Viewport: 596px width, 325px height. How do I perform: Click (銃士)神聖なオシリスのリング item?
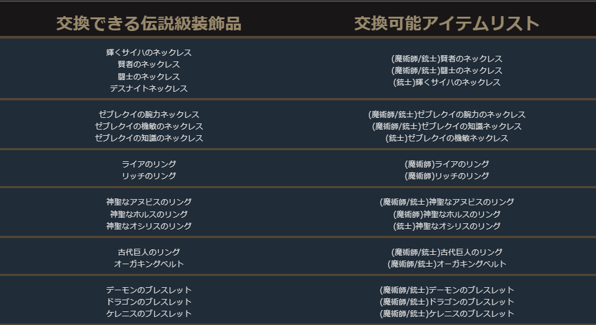click(x=446, y=226)
